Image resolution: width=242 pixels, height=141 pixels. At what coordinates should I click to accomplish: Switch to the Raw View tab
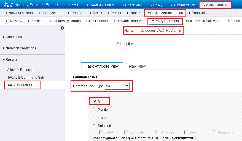(x=137, y=66)
